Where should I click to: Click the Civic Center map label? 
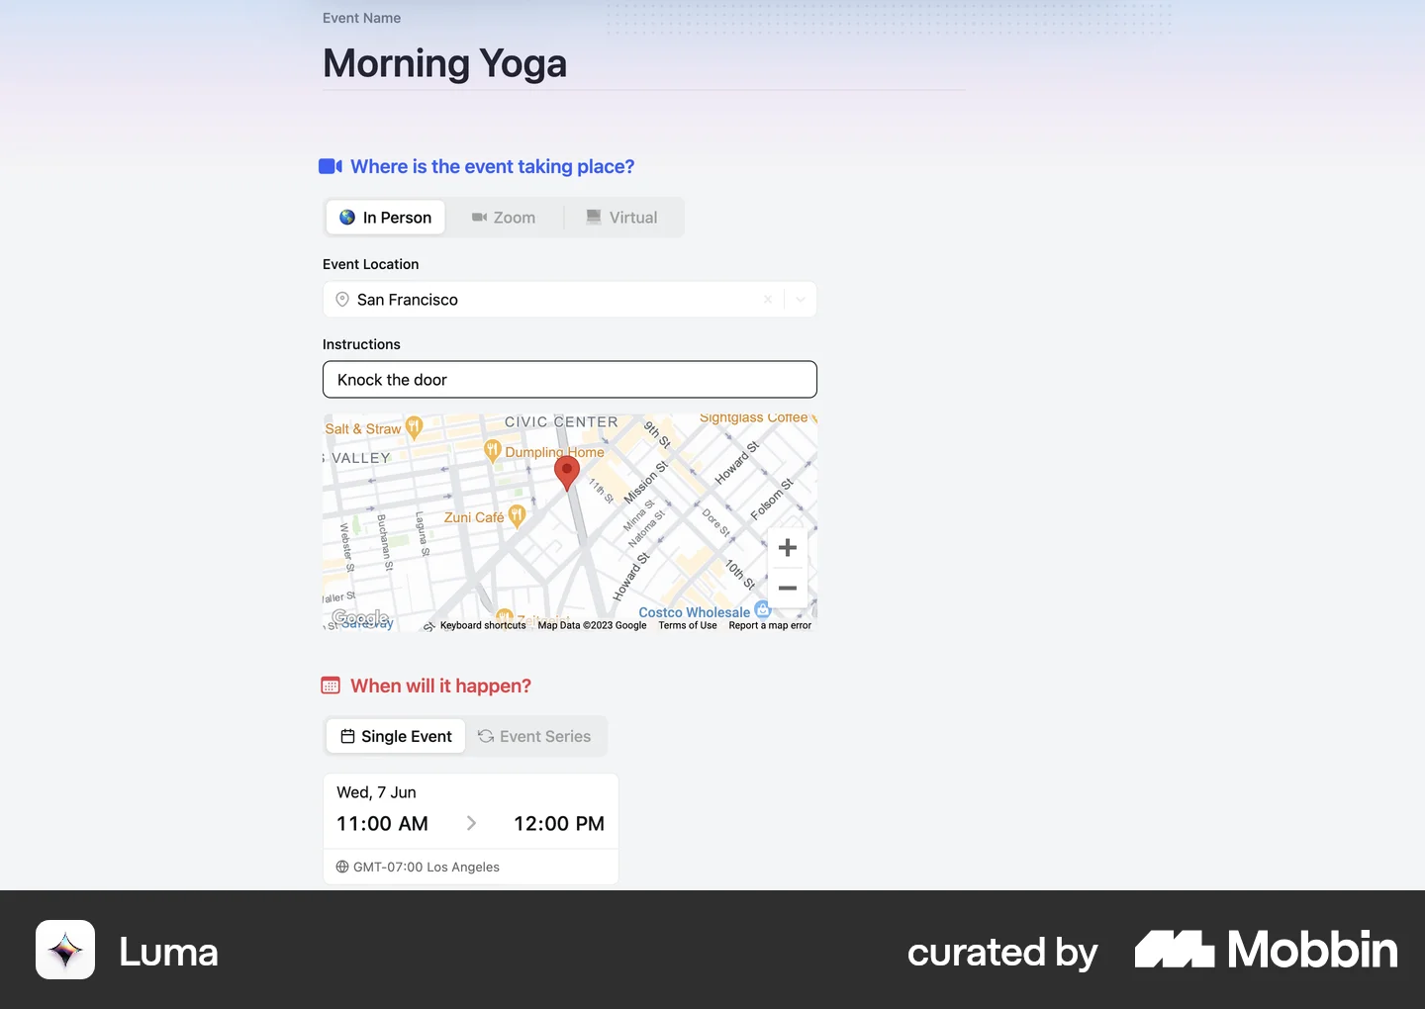point(561,422)
